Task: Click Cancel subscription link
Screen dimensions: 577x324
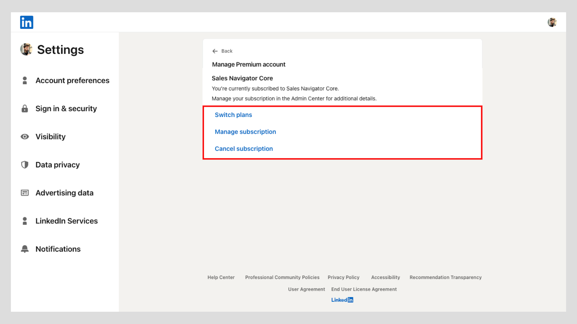Action: [244, 149]
